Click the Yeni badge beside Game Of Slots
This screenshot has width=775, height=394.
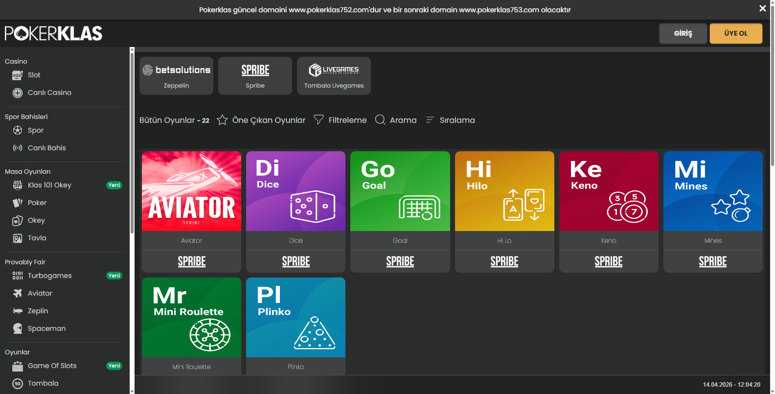tap(114, 366)
